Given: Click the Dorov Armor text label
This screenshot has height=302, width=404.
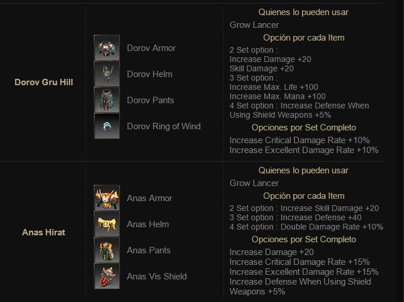Looking at the screenshot, I should pos(151,48).
